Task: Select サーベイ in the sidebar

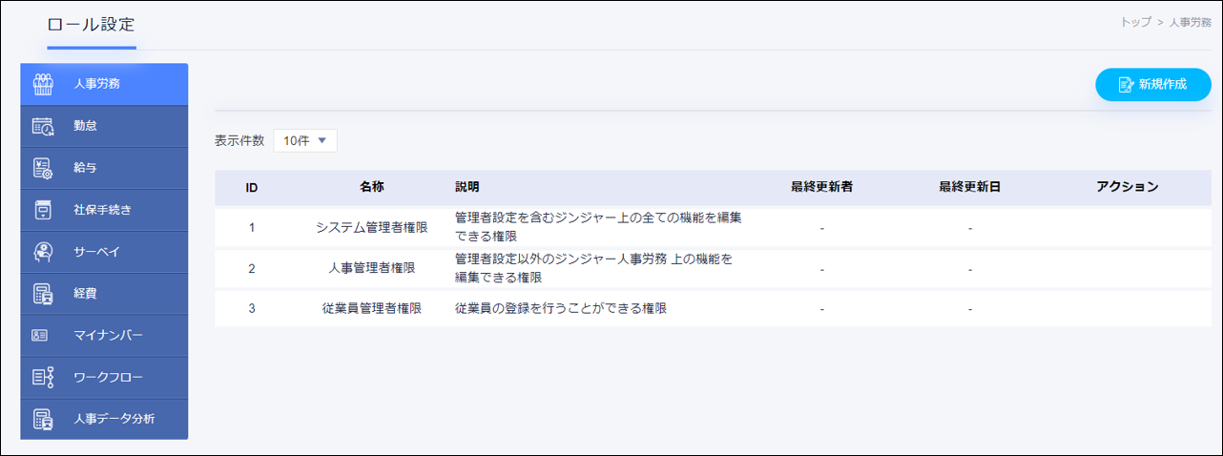Action: tap(104, 252)
